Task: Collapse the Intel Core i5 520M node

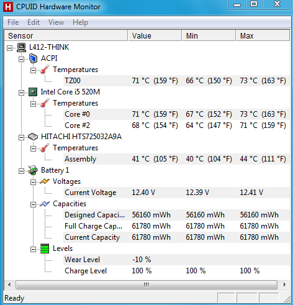Action: 21,93
